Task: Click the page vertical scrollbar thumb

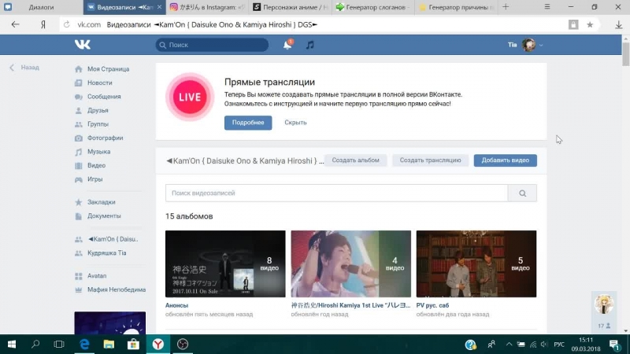Action: point(625,53)
